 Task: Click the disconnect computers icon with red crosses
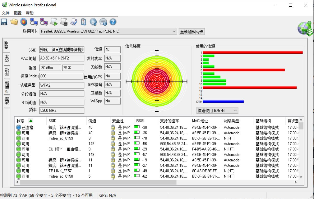tap(44, 22)
